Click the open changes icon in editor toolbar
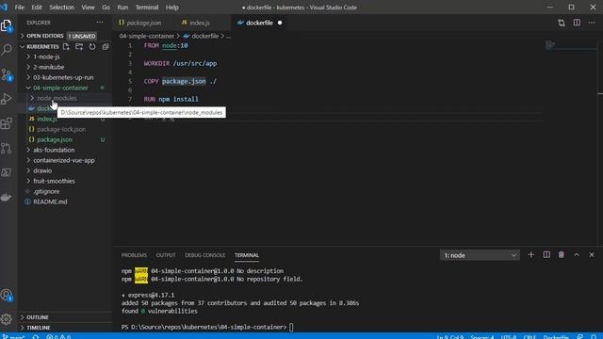The height and width of the screenshot is (339, 603). pyautogui.click(x=562, y=23)
